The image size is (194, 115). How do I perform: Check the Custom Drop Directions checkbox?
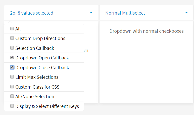pyautogui.click(x=12, y=38)
